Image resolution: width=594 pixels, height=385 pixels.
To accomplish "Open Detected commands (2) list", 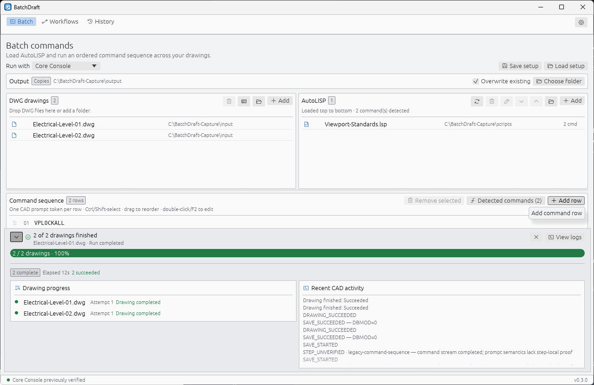I will point(505,201).
